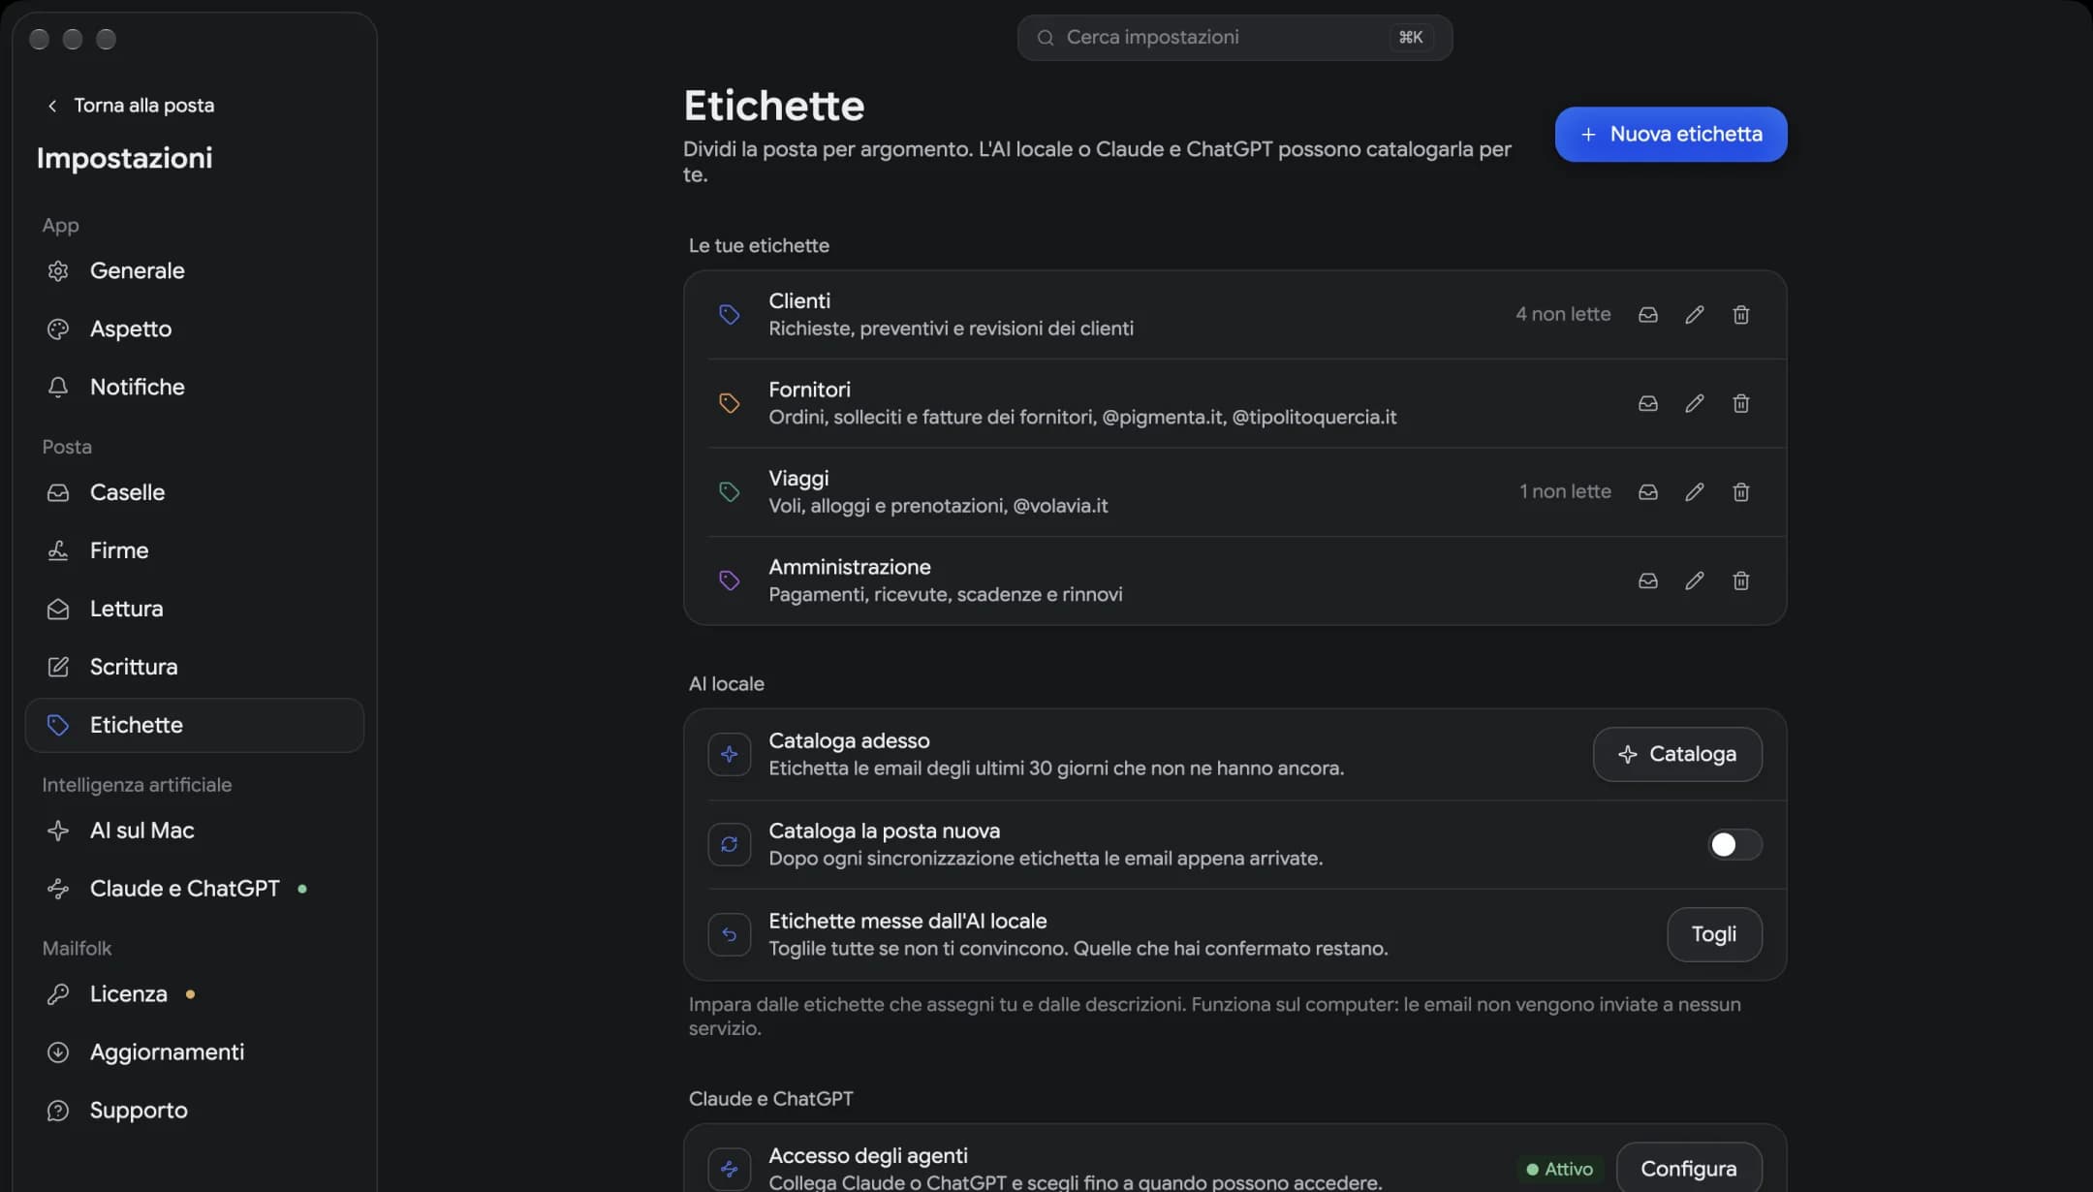2093x1192 pixels.
Task: Open Generale settings section
Action: tap(194, 271)
